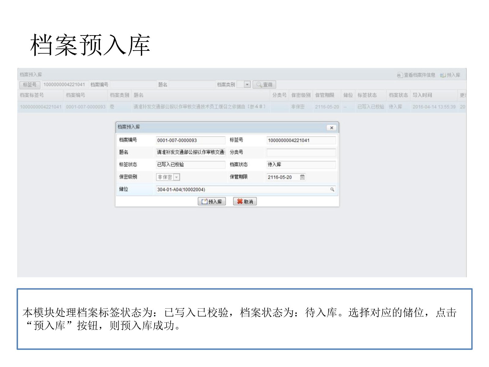This screenshot has height=367, width=489.
Task: Open the 档案类别 dropdown in filter bar
Action: tap(247, 85)
